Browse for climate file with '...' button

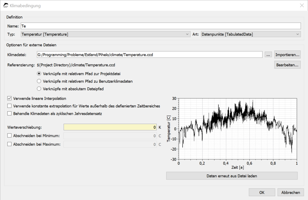coord(268,55)
